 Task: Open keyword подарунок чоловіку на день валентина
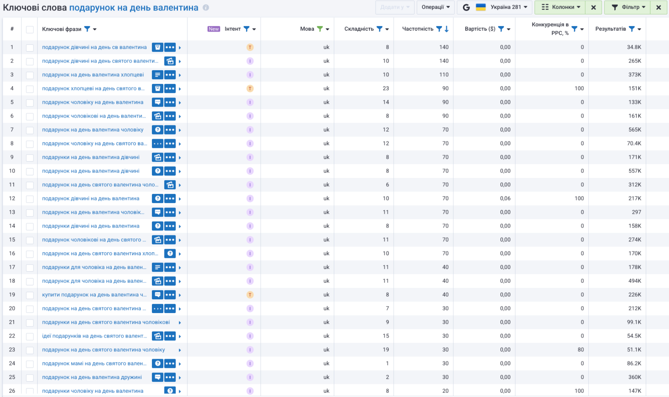click(93, 102)
